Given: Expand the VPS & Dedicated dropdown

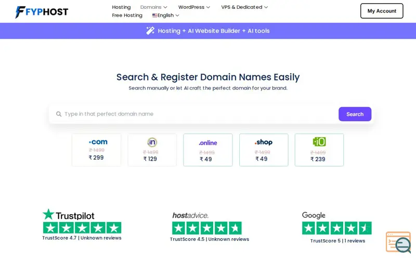Looking at the screenshot, I should point(244,7).
